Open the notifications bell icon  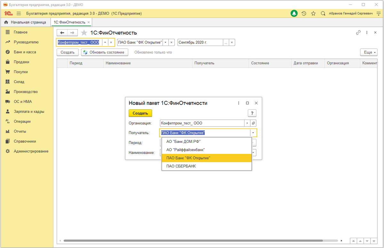(x=294, y=13)
